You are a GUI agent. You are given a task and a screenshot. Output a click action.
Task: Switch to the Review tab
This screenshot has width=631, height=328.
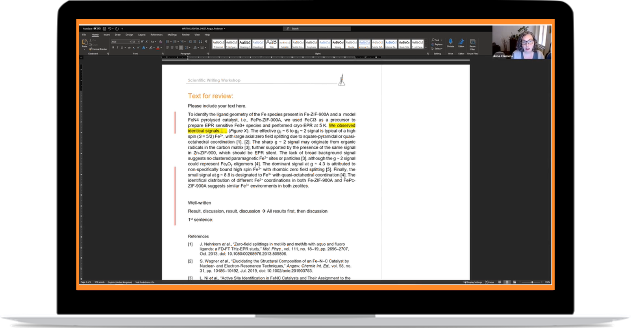pos(186,35)
